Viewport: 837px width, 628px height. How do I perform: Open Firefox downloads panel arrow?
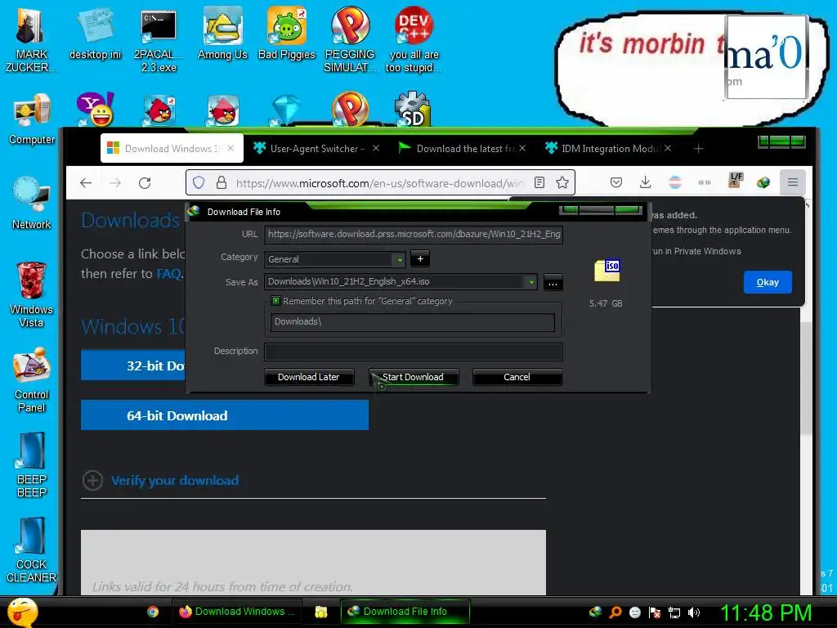(x=646, y=182)
